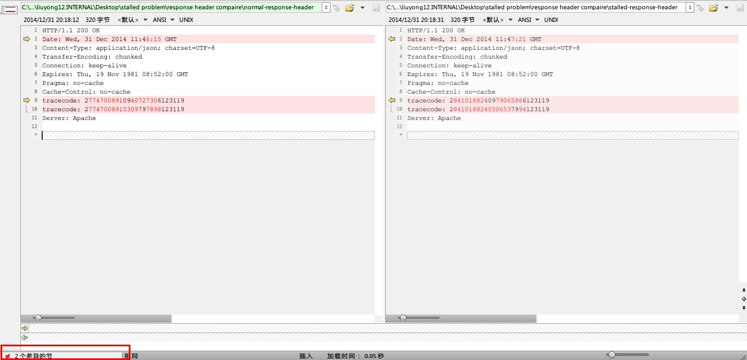
Task: Click right pane 'Transfer-Encoding: chunked' line
Action: tap(457, 56)
